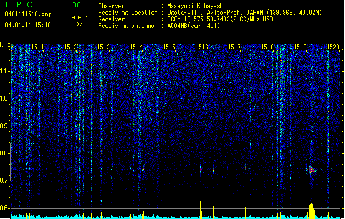Click the large meteor echo after 1519
345x219 pixels.
tap(312, 170)
